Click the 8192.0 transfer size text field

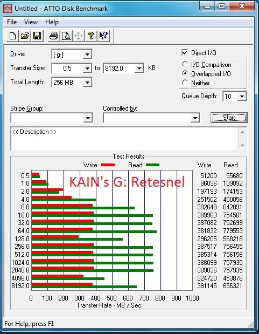pos(119,69)
